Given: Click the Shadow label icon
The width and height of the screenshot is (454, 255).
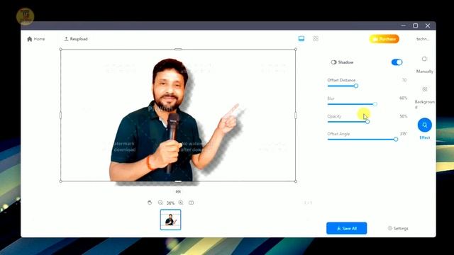Looking at the screenshot, I should [333, 62].
